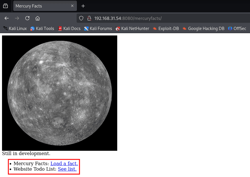The height and width of the screenshot is (177, 250).
Task: Click the 'Still in development.' text
Action: (x=26, y=153)
